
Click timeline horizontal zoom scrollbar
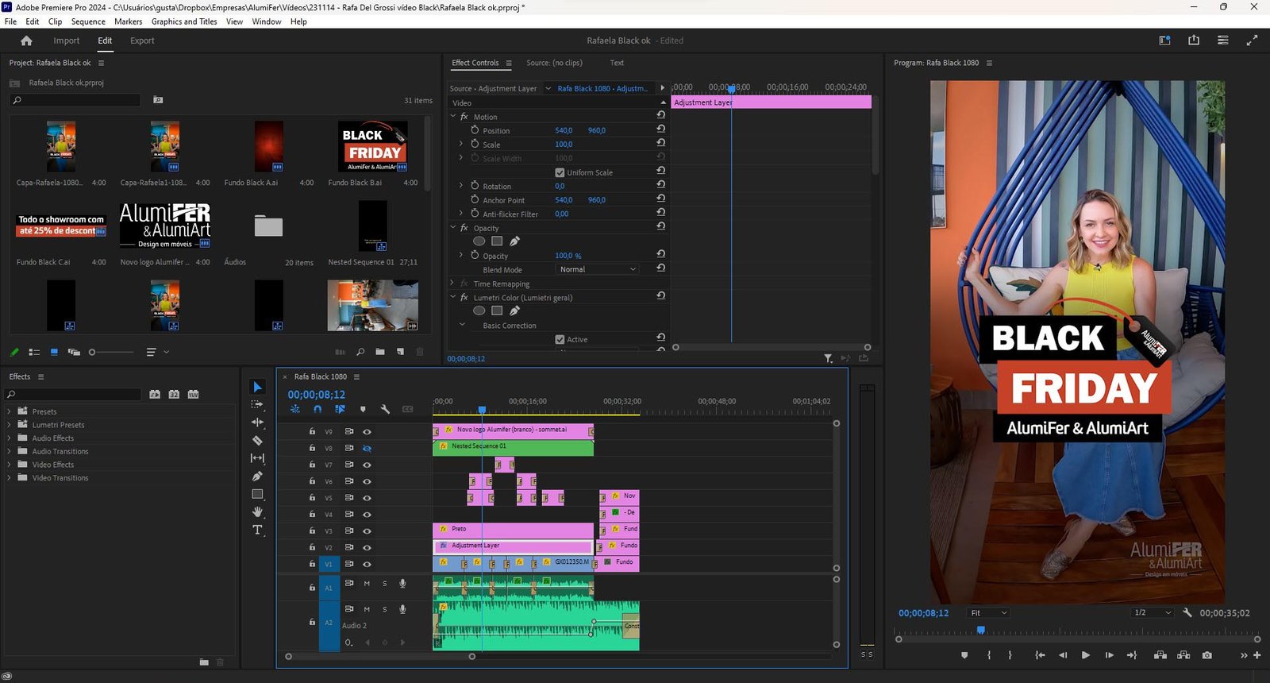380,656
